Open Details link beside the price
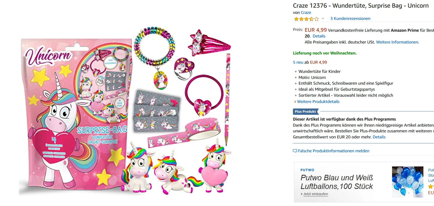This screenshot has width=434, height=206. [x=319, y=36]
